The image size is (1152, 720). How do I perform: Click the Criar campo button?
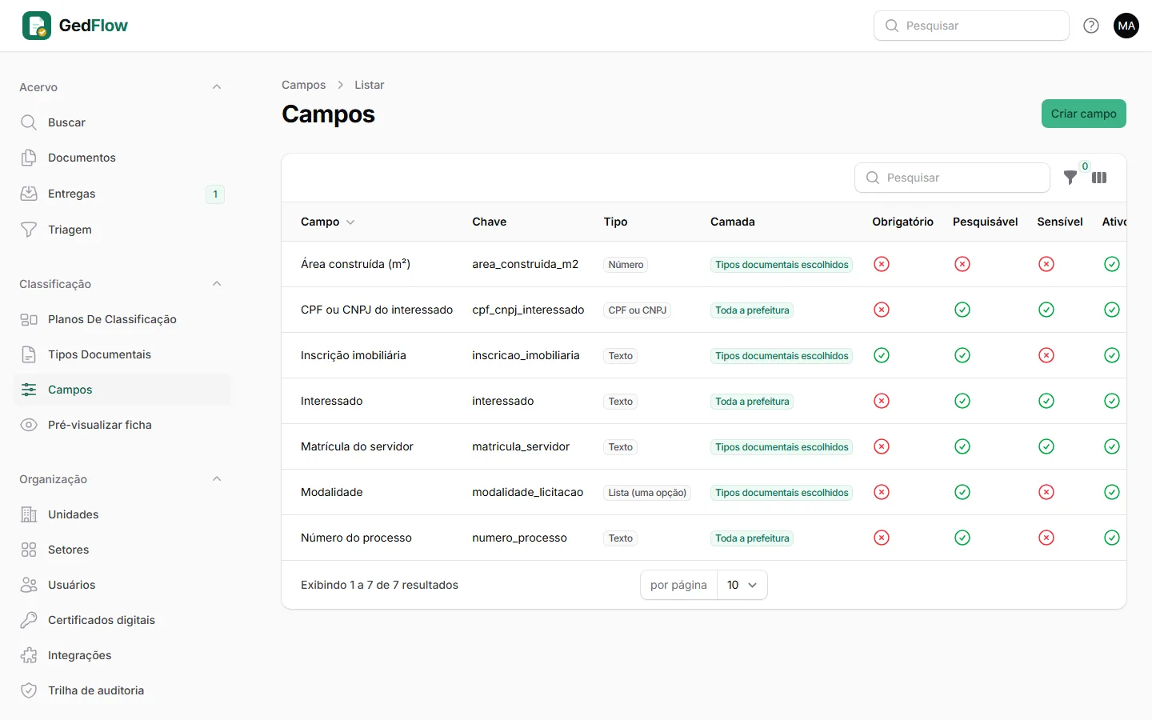point(1084,114)
